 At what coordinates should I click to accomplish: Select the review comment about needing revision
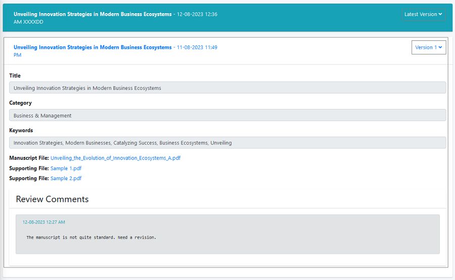point(91,237)
